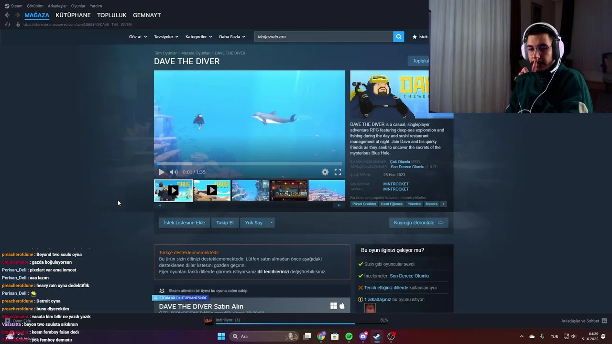The image size is (612, 344).
Task: Click the Windows taskbar Ara search box
Action: tap(264, 336)
